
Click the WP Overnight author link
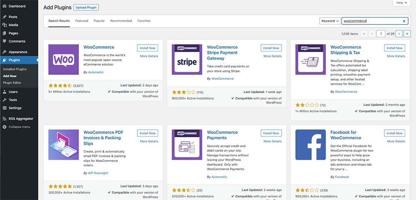click(x=98, y=173)
